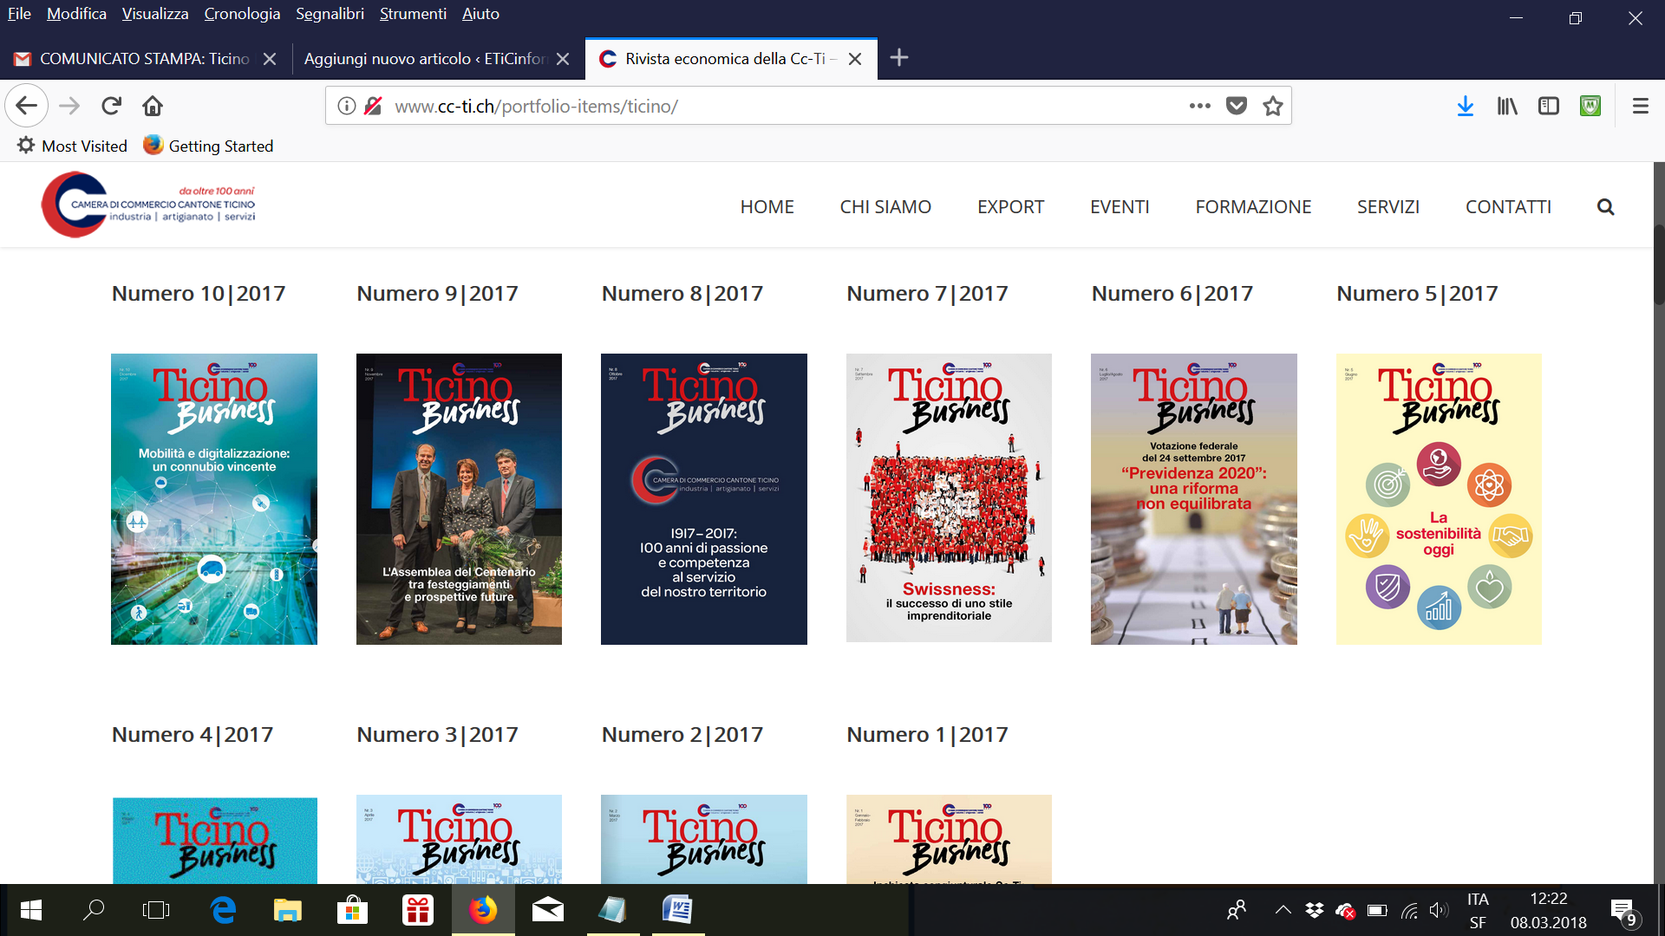The height and width of the screenshot is (936, 1665).
Task: Open the volume control in tray
Action: point(1439,910)
